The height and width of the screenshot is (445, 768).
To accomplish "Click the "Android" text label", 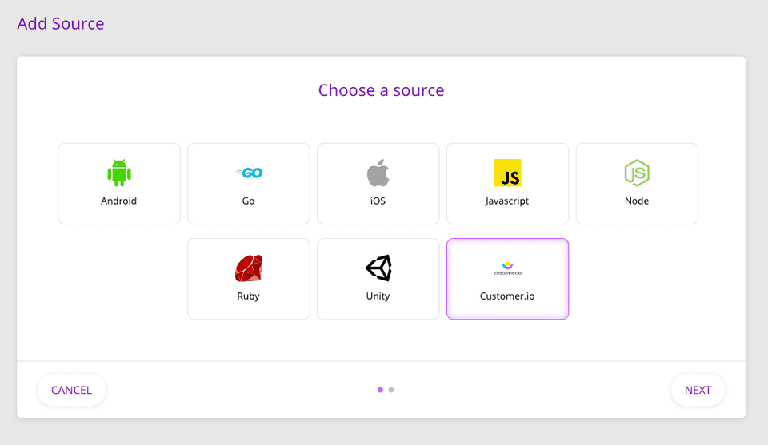I will 119,201.
